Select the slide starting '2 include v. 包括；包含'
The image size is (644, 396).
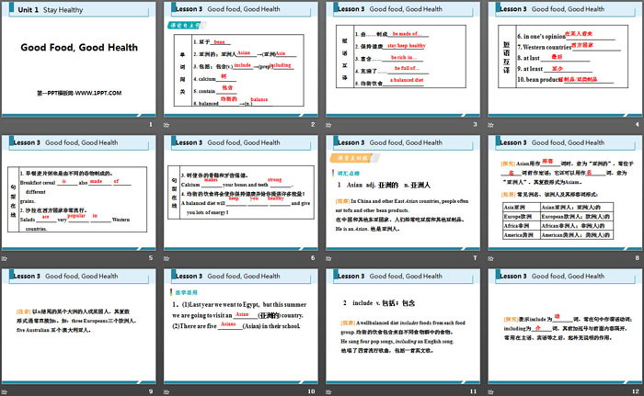point(403,334)
